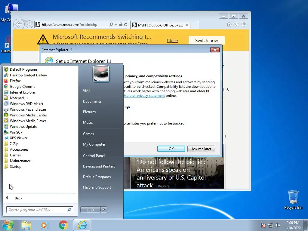Viewport: 308px width, 231px height.
Task: Dismiss the banner with the Close link
Action: coord(172,41)
